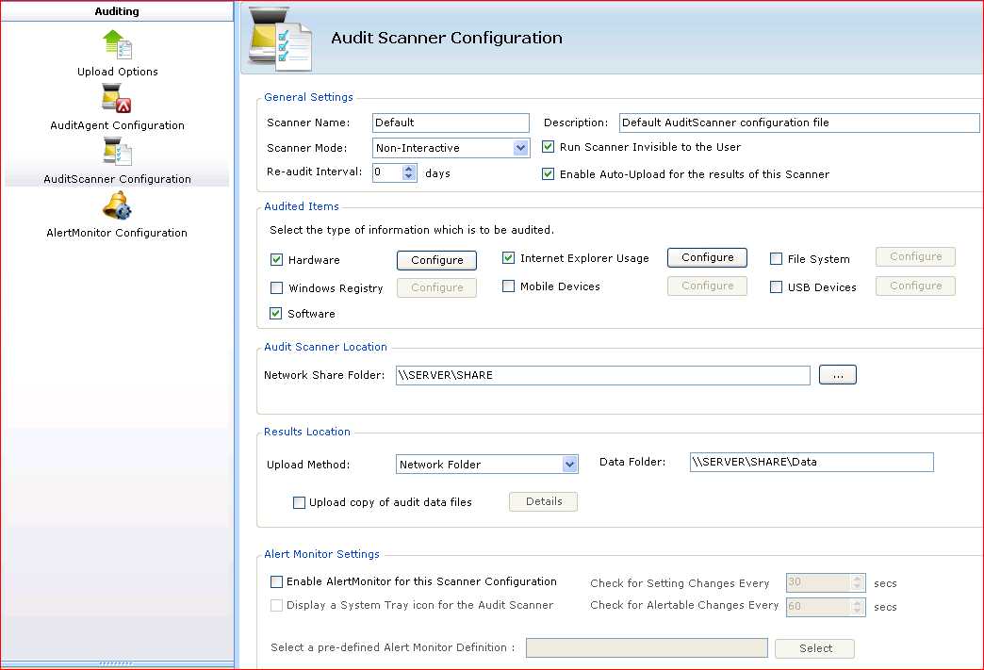Uncheck the Hardware audited item
Viewport: 984px width, 670px height.
[276, 259]
